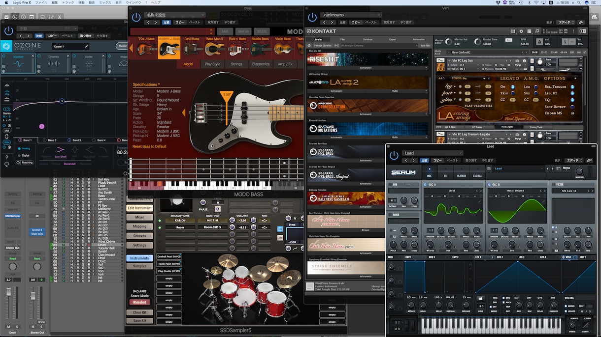Bypass MODO Bass with its power icon

pos(136,18)
